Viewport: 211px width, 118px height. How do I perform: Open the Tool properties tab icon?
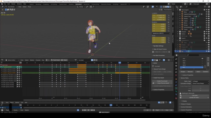tap(176, 59)
